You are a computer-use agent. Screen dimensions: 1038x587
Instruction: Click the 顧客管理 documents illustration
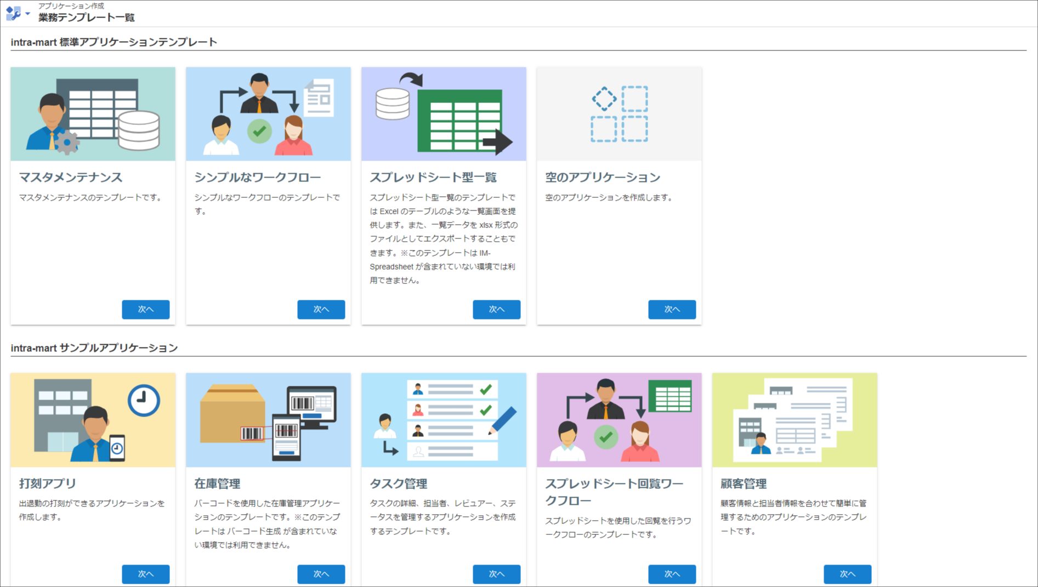click(x=795, y=420)
